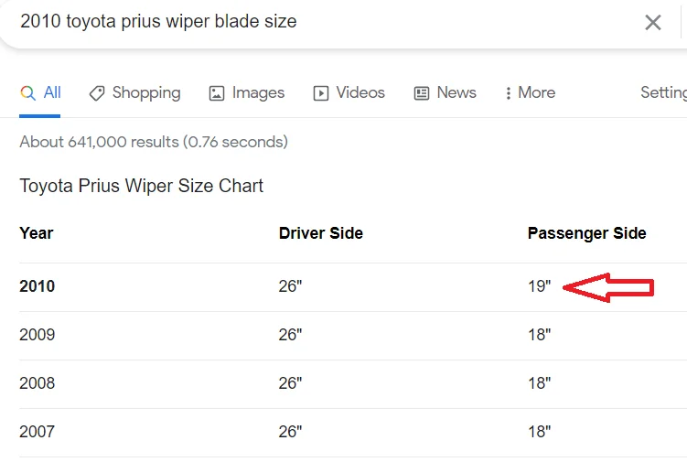Image resolution: width=687 pixels, height=462 pixels.
Task: Clear the search box with X icon
Action: 652,23
